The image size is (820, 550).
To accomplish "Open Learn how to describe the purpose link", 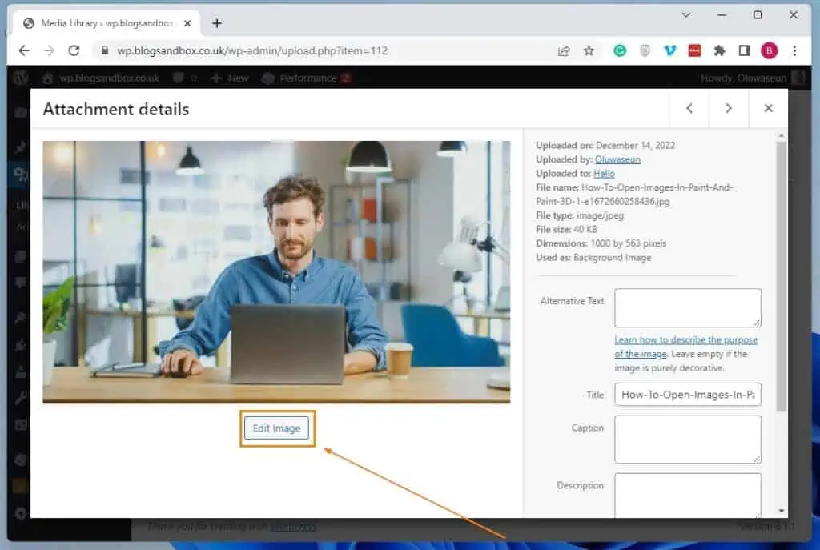I will pos(685,347).
